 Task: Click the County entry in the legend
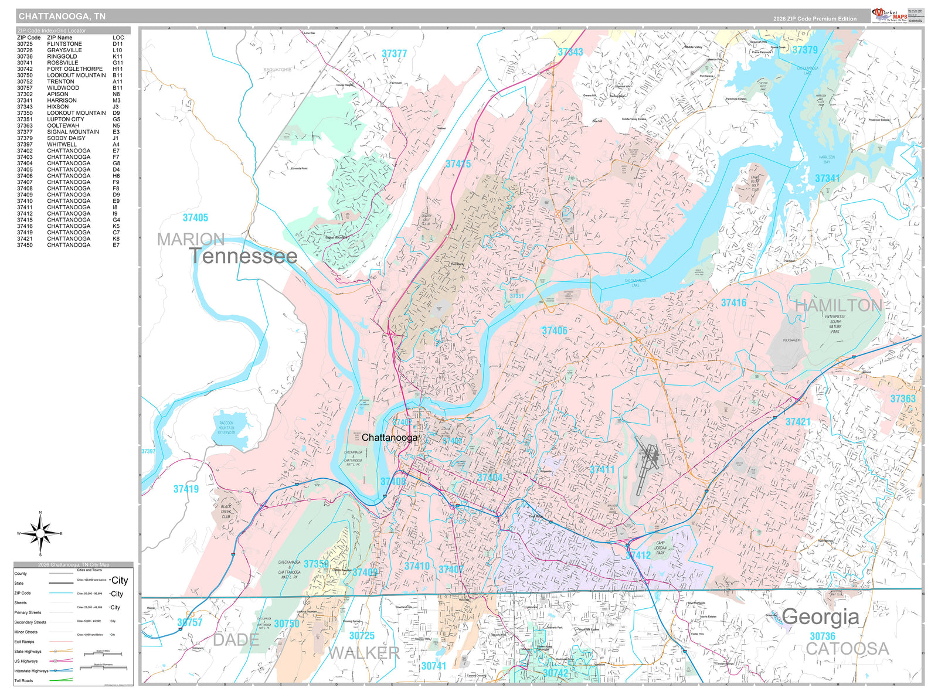(x=44, y=574)
